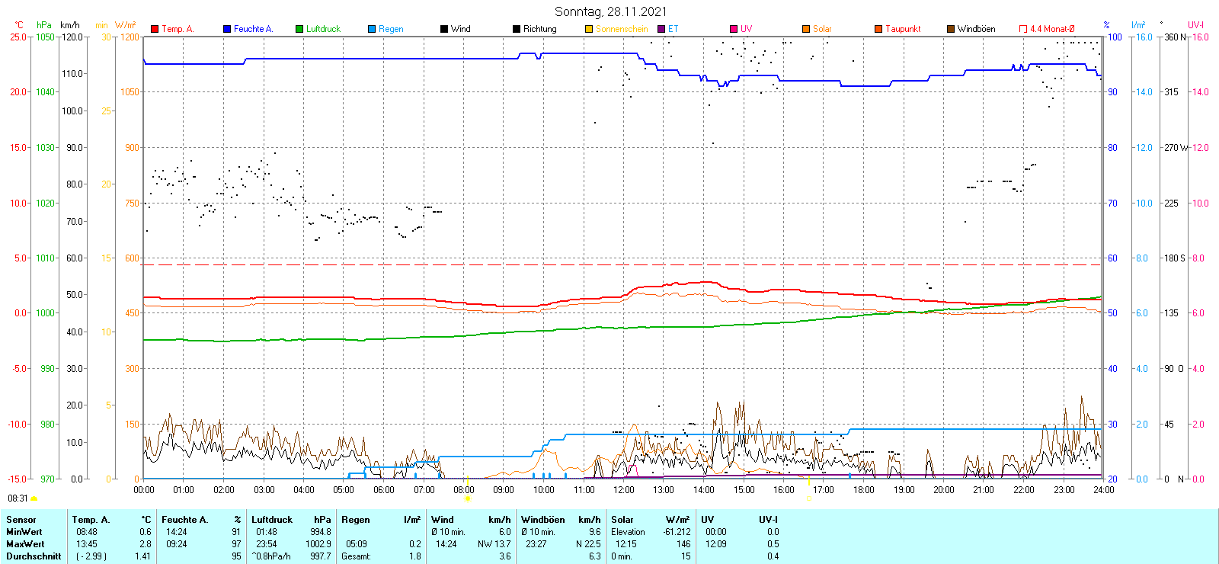Click the maximum temperature time 13:45
The height and width of the screenshot is (564, 1219).
[87, 544]
